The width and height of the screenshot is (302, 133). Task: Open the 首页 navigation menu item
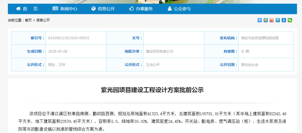30,9
